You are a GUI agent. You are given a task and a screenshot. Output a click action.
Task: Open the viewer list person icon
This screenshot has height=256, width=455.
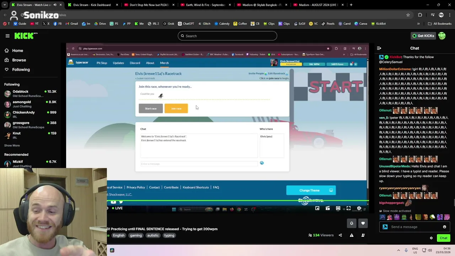363,235
